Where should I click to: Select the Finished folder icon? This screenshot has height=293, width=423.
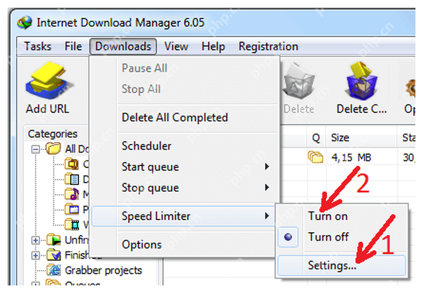53,255
